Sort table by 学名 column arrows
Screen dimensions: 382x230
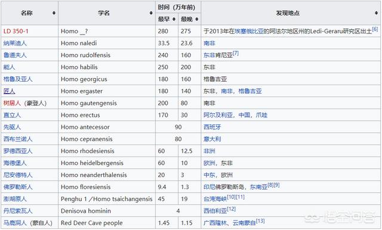tap(151, 13)
